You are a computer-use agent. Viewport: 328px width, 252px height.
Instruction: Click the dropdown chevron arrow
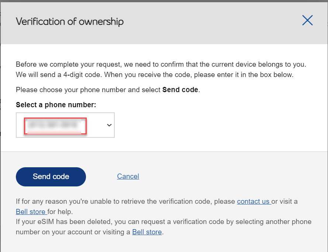[x=109, y=125]
